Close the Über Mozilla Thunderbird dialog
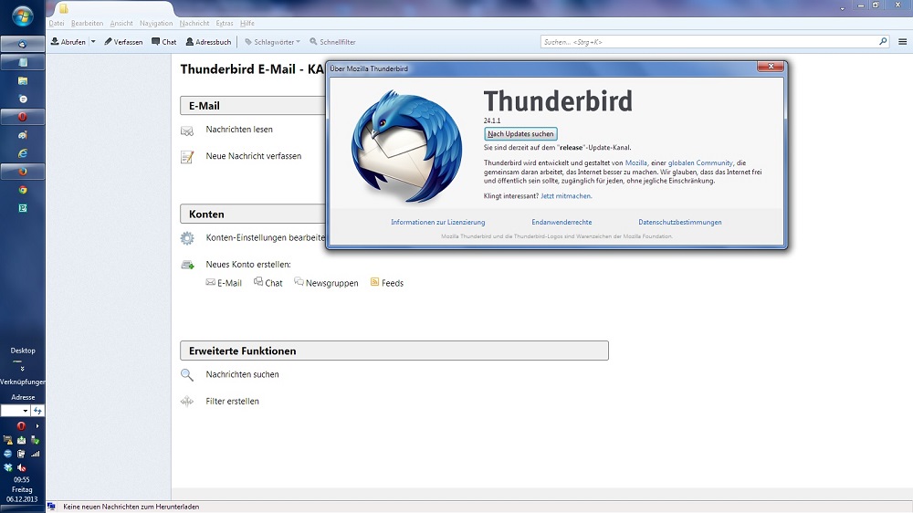Screen dimensions: 913x513 (770, 67)
